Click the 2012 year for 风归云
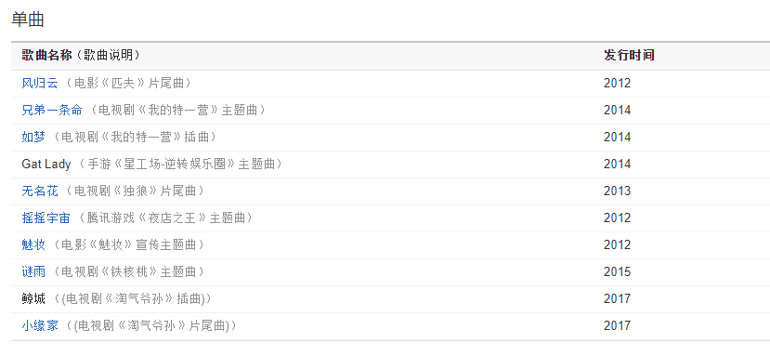This screenshot has height=356, width=770. point(618,83)
